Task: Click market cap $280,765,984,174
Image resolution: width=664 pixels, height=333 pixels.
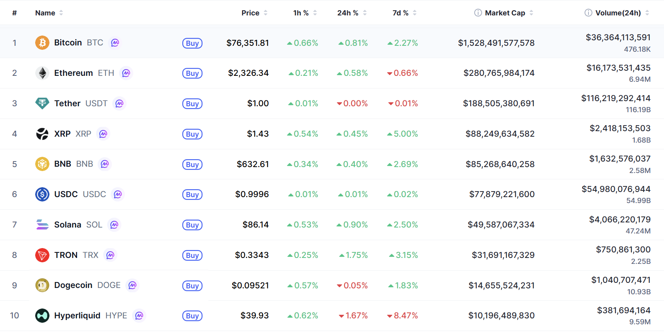Action: (499, 73)
